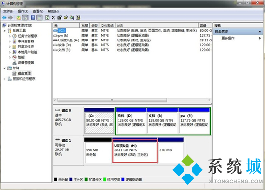Click the Refresh toolbar icon

tap(47, 17)
